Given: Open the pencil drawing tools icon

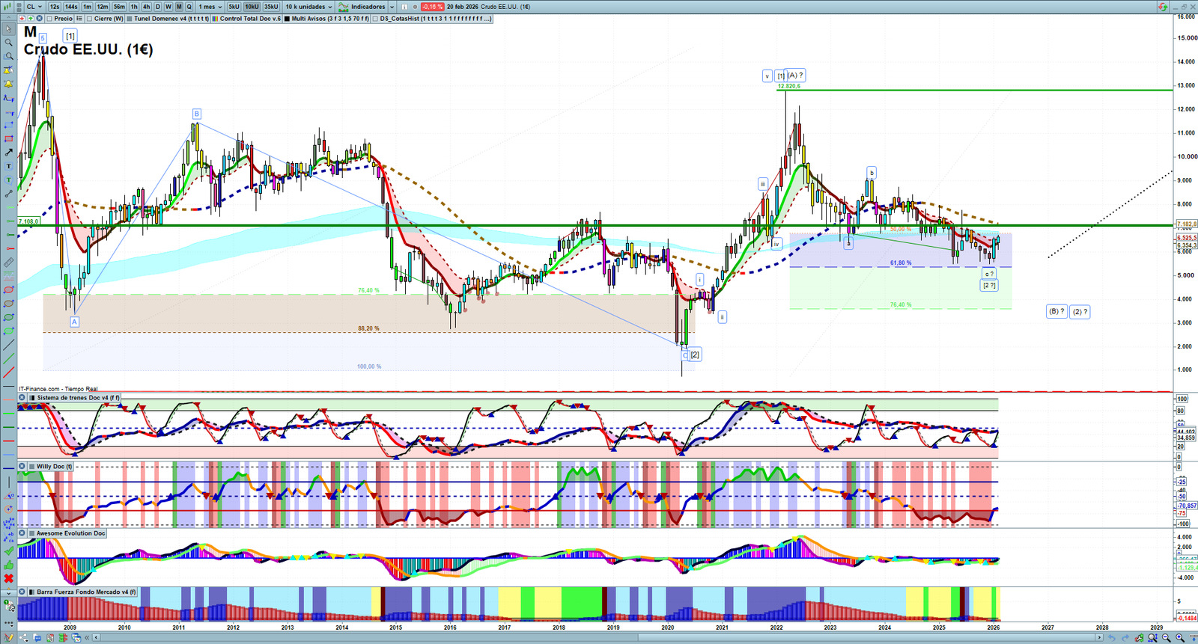Looking at the screenshot, I should pos(9,638).
